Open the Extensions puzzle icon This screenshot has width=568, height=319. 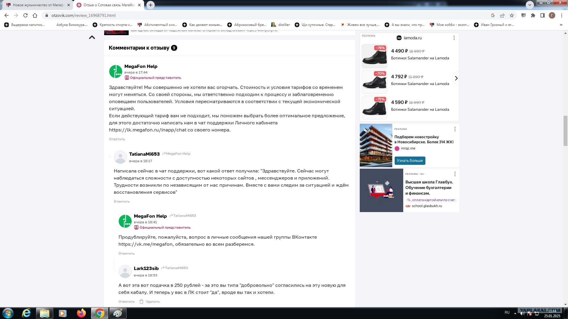(533, 15)
